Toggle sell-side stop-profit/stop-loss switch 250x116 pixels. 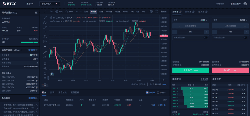[x=245, y=38]
